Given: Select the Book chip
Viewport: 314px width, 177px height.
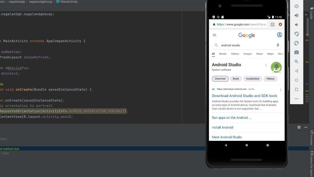Looking at the screenshot, I should click(x=236, y=79).
